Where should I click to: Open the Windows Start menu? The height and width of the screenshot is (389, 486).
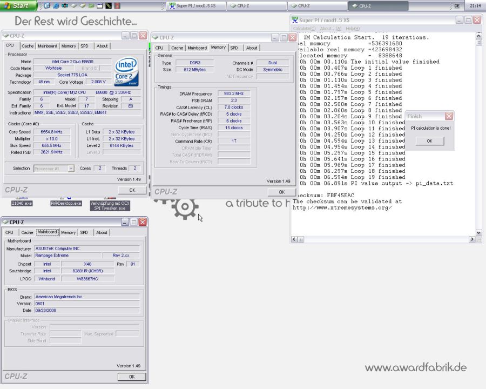coord(18,5)
